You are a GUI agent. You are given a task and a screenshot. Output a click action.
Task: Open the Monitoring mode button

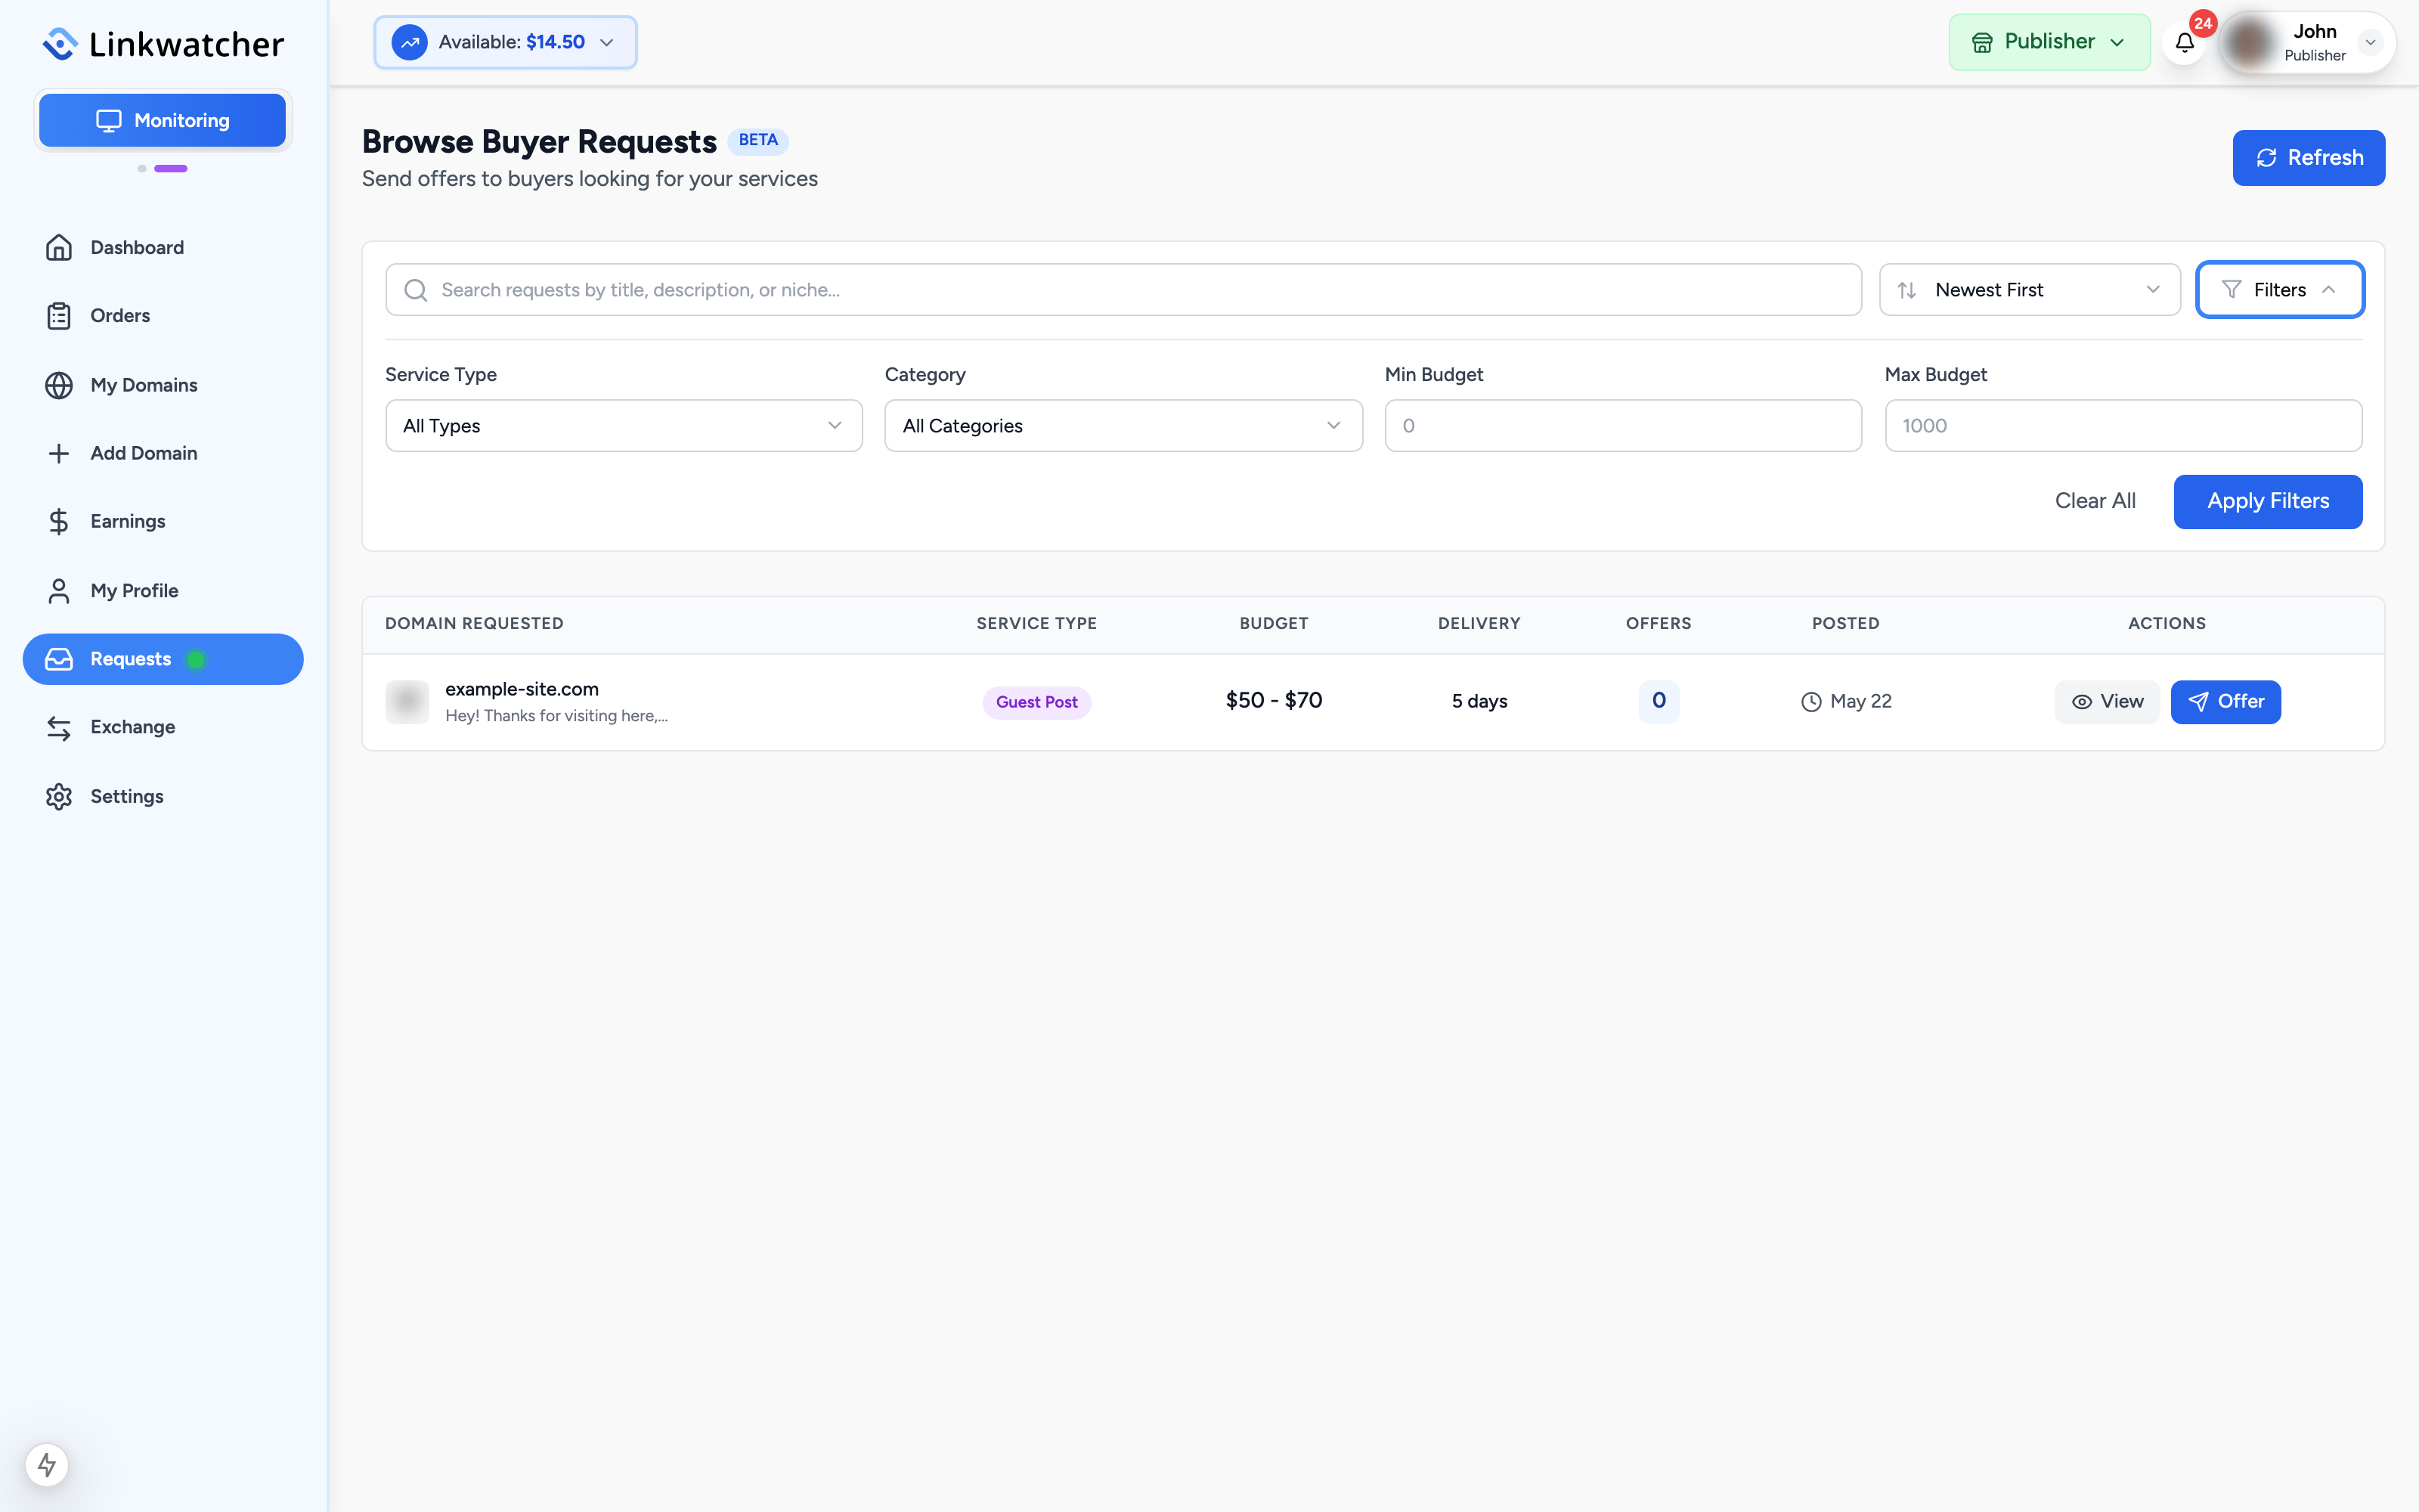click(x=163, y=120)
